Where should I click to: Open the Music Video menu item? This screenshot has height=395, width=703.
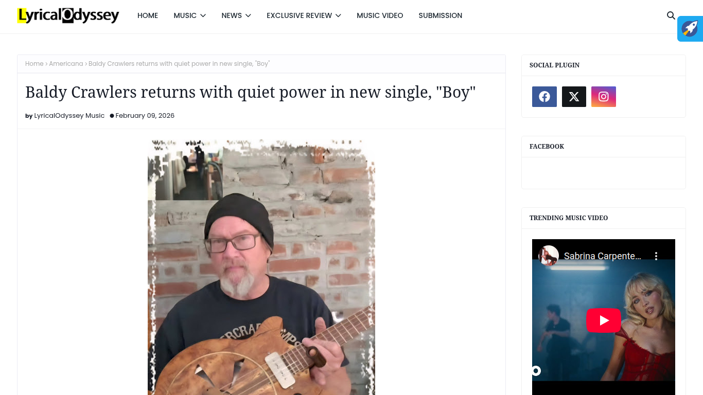click(x=380, y=15)
